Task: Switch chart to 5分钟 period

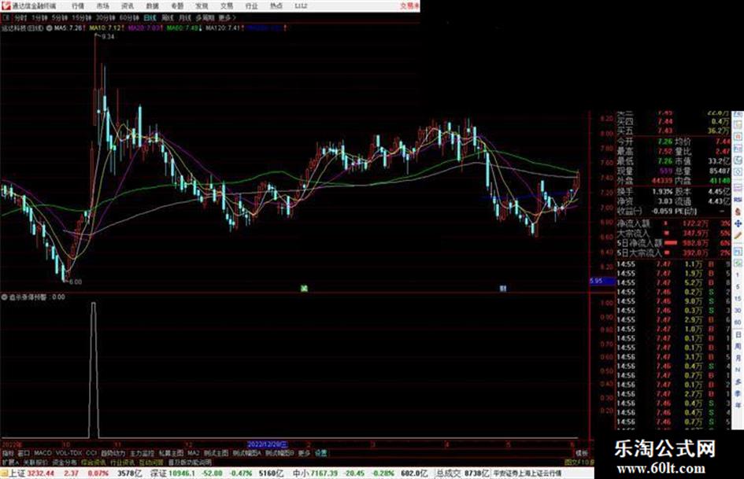Action: (59, 18)
